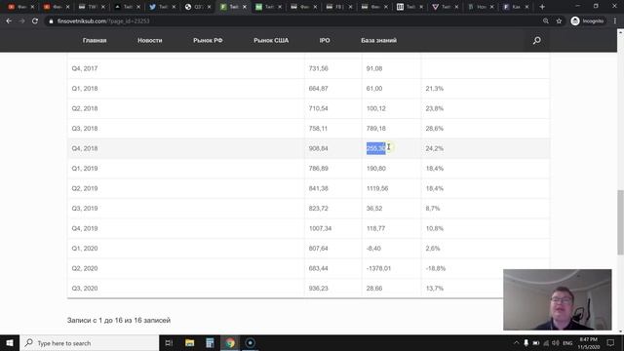Open Рынок РФ menu item
The height and width of the screenshot is (351, 624).
coord(208,40)
